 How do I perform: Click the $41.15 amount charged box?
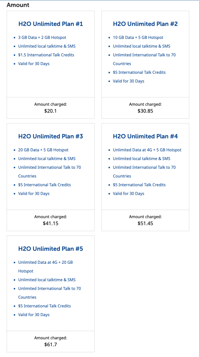[x=51, y=220]
